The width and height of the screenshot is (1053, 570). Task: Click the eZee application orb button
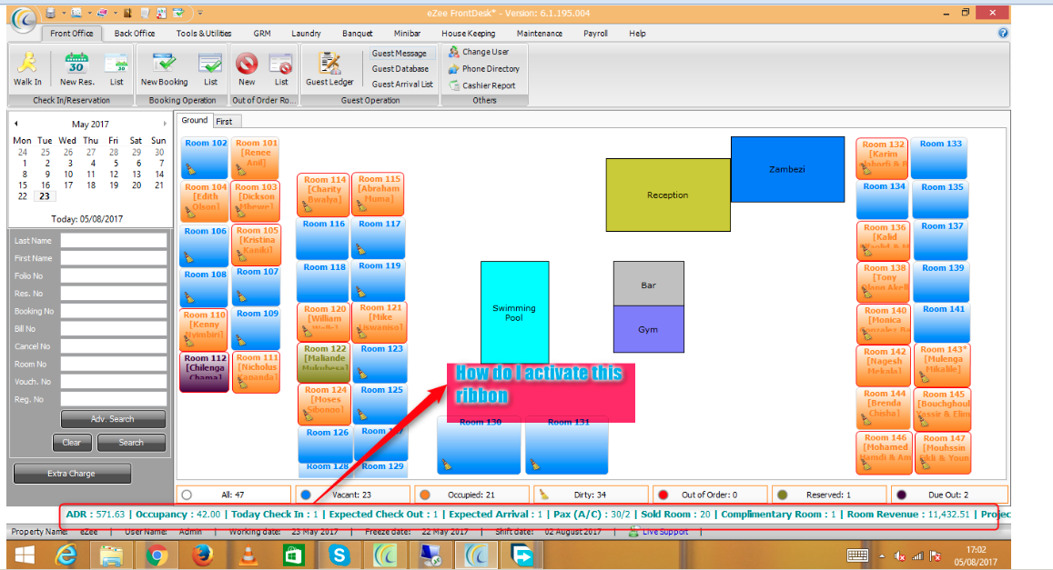[x=24, y=19]
